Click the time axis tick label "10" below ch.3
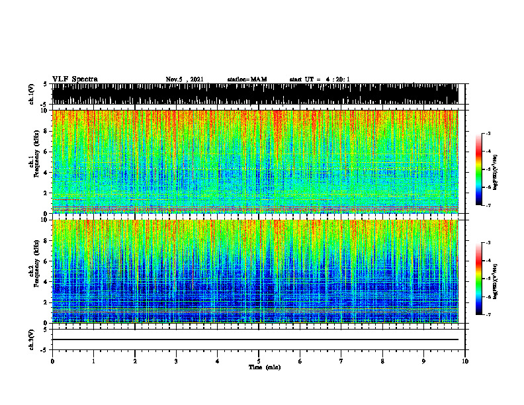The width and height of the screenshot is (524, 405). click(465, 361)
